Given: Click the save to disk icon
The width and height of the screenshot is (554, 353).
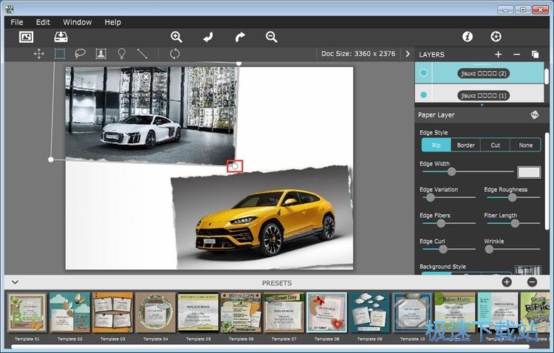Looking at the screenshot, I should tap(61, 37).
